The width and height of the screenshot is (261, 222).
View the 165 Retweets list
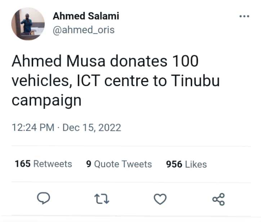click(43, 164)
